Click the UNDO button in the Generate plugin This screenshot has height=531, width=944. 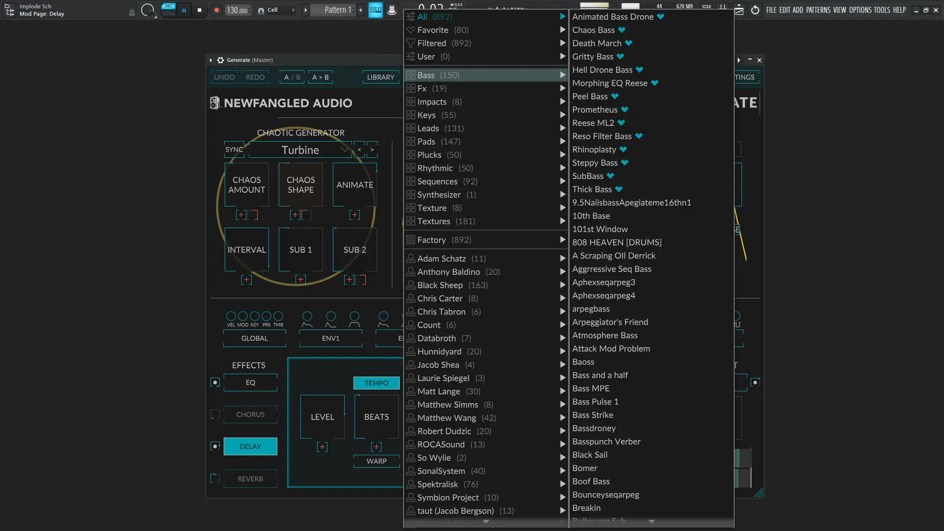(x=224, y=77)
